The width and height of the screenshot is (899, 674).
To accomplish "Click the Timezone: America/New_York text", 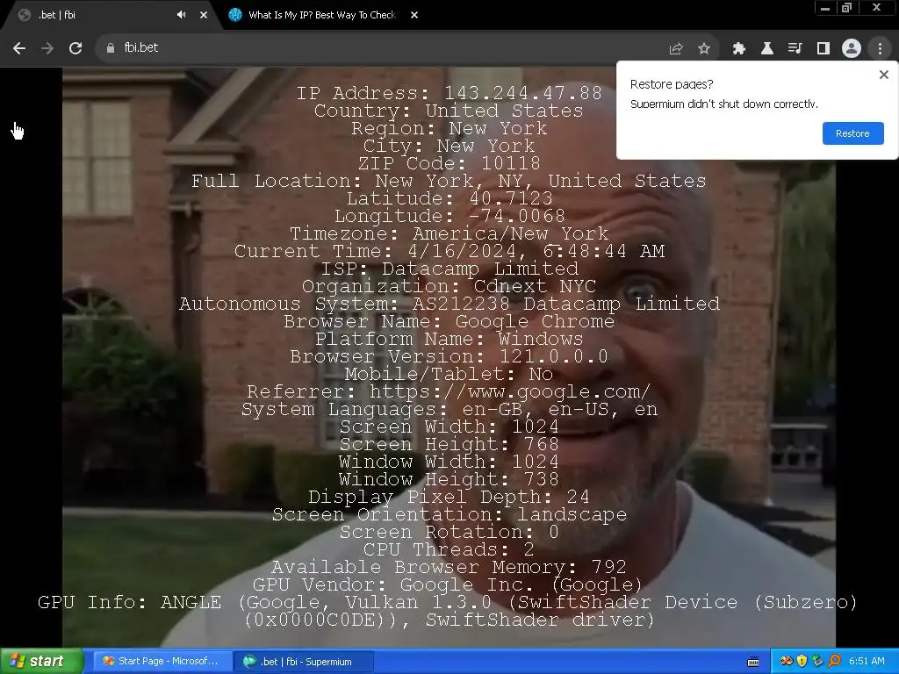I will [449, 233].
